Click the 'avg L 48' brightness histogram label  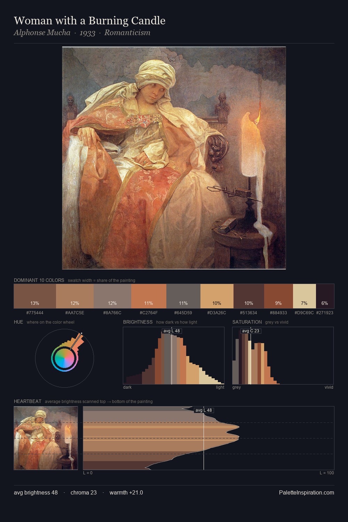172,331
